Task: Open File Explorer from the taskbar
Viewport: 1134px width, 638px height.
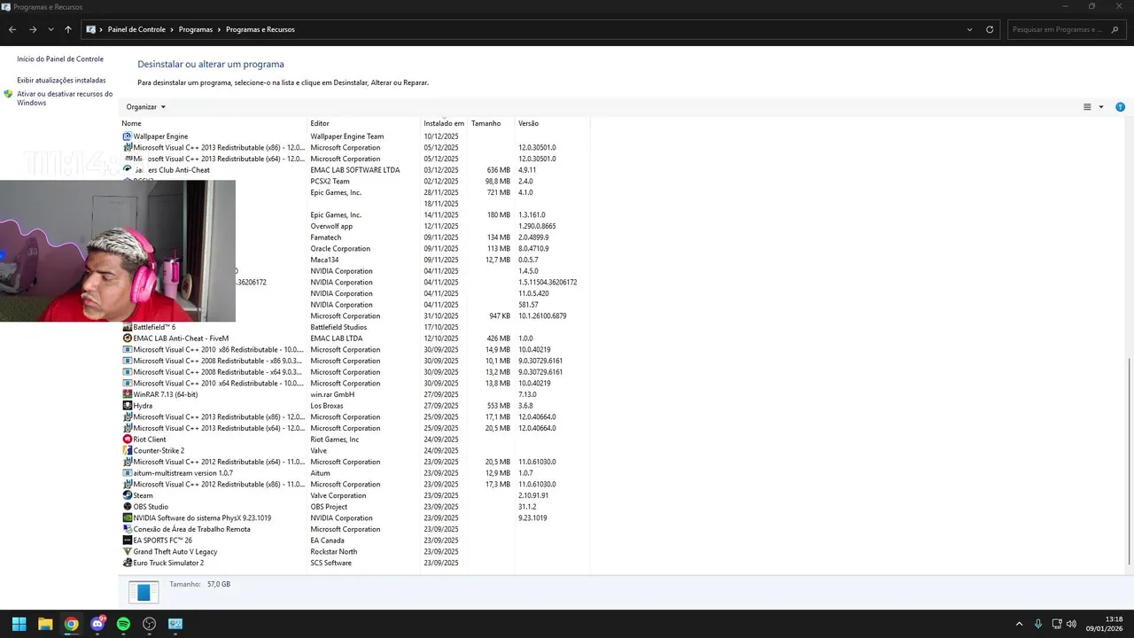Action: (x=45, y=624)
